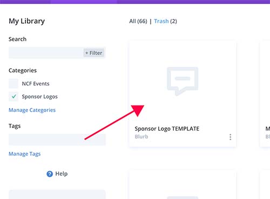Image resolution: width=270 pixels, height=199 pixels.
Task: Open the three-dot menu on Sponsor Logo TEMPLATE
Action: click(x=230, y=137)
